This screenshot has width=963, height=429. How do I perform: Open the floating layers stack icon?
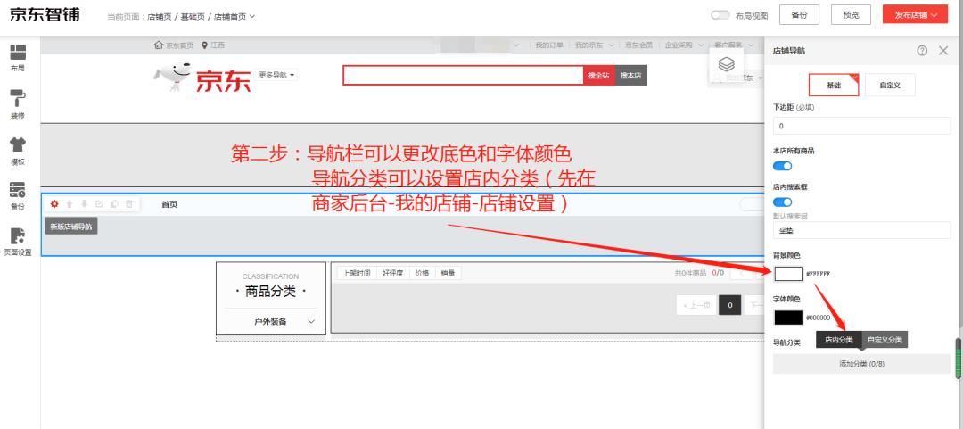726,63
